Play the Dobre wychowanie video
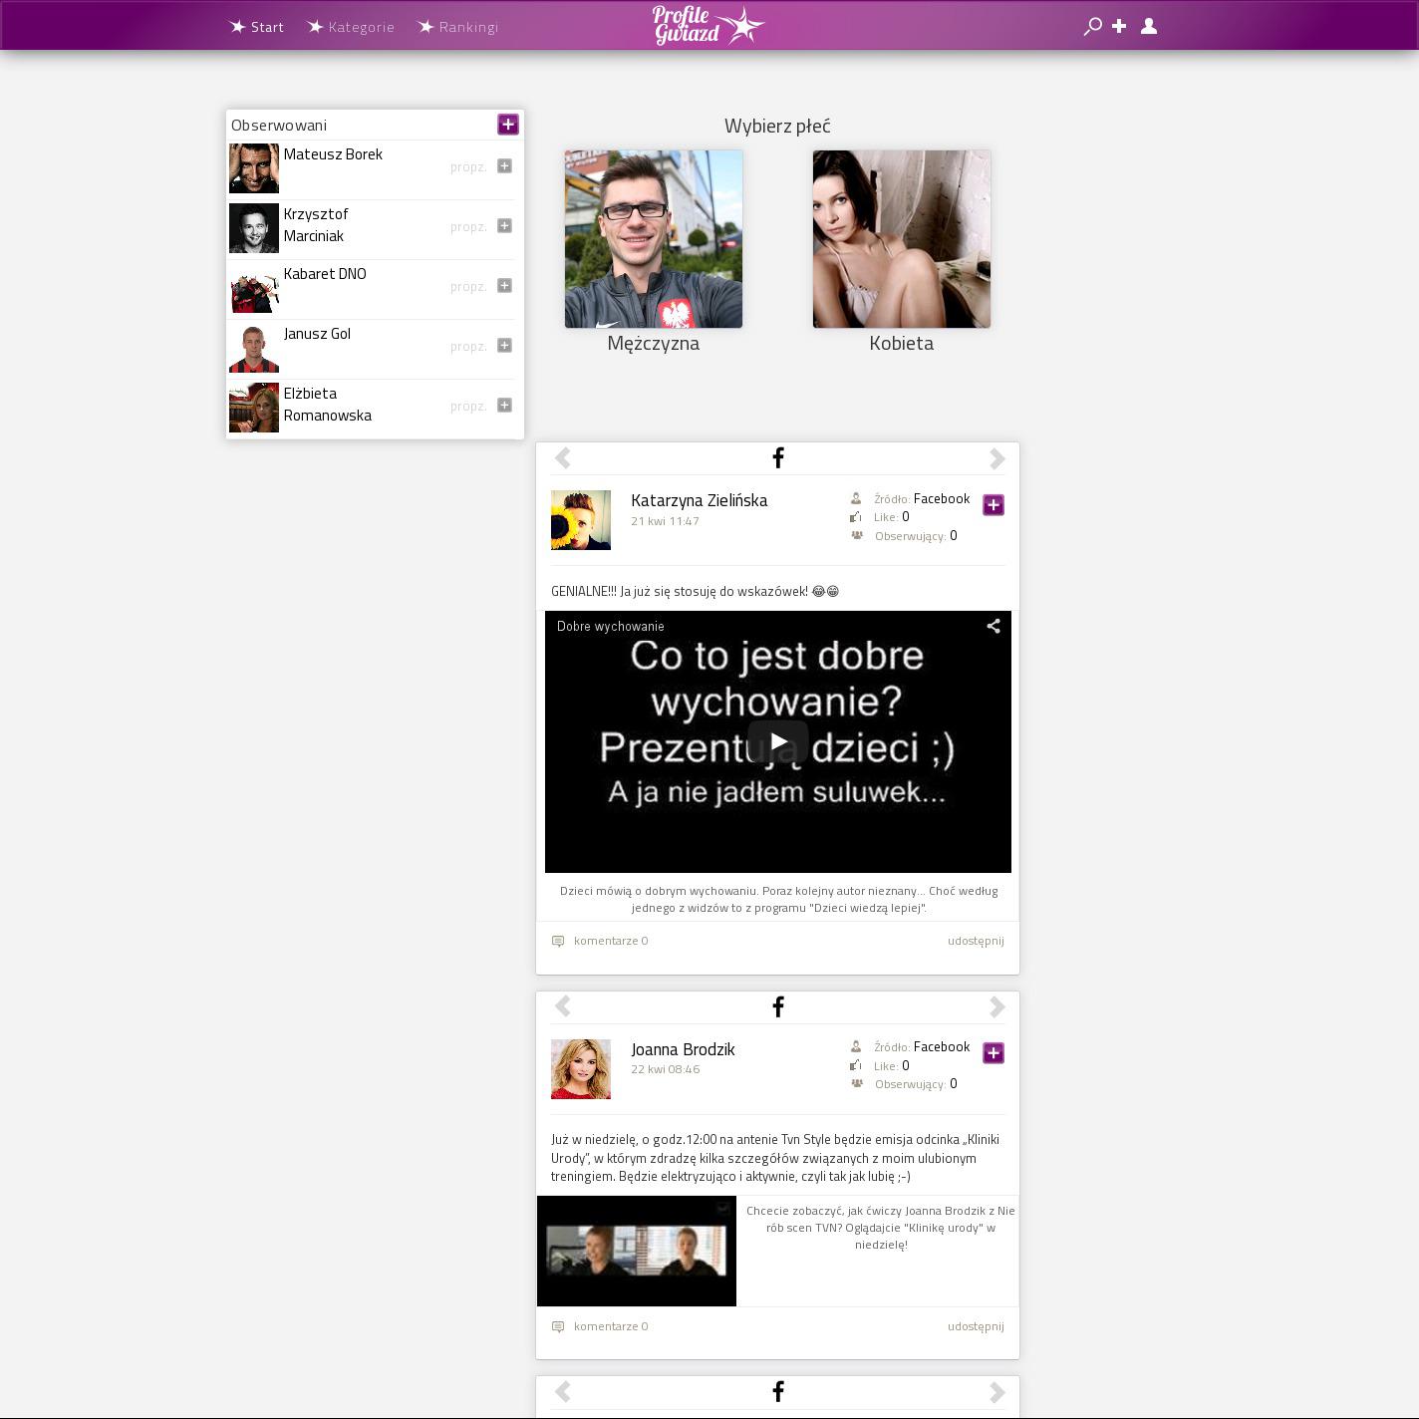Screen dimensions: 1419x1419 tap(777, 741)
